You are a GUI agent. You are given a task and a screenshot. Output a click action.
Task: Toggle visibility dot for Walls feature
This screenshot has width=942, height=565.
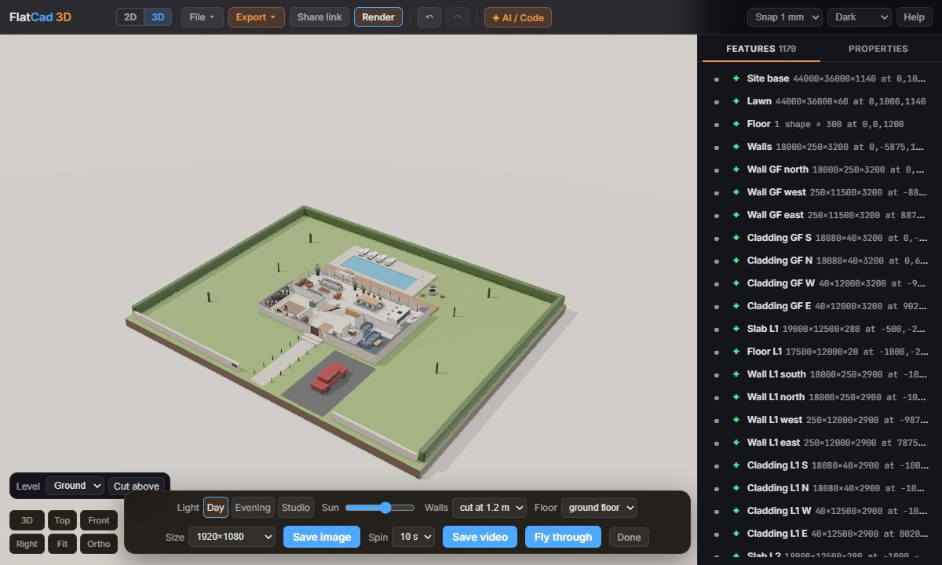pos(716,148)
